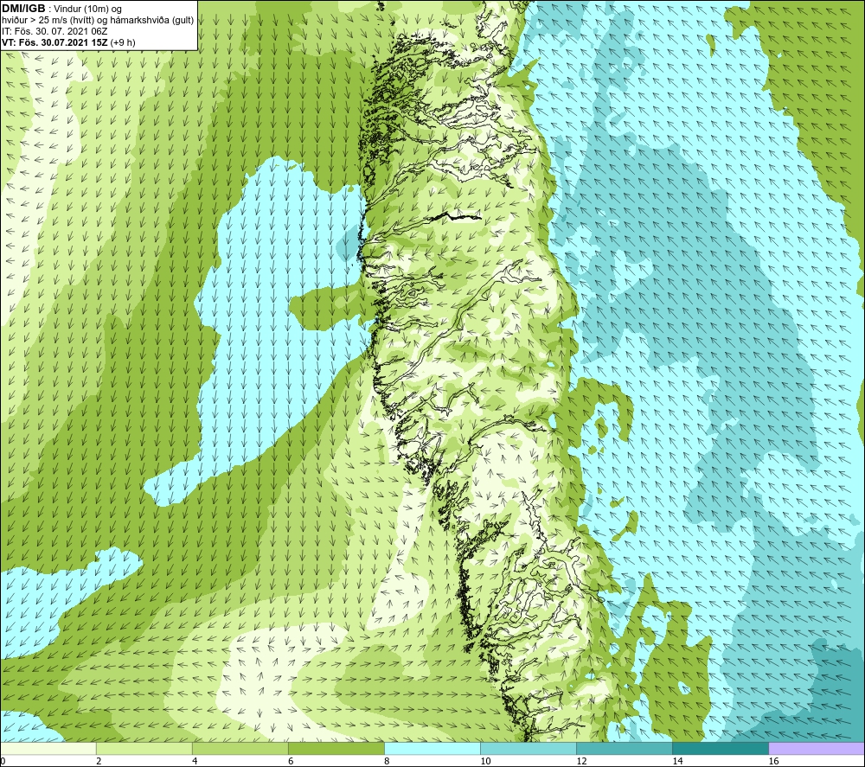This screenshot has width=865, height=767.
Task: Click the 8–10 light cyan legend swatch
Action: point(432,748)
